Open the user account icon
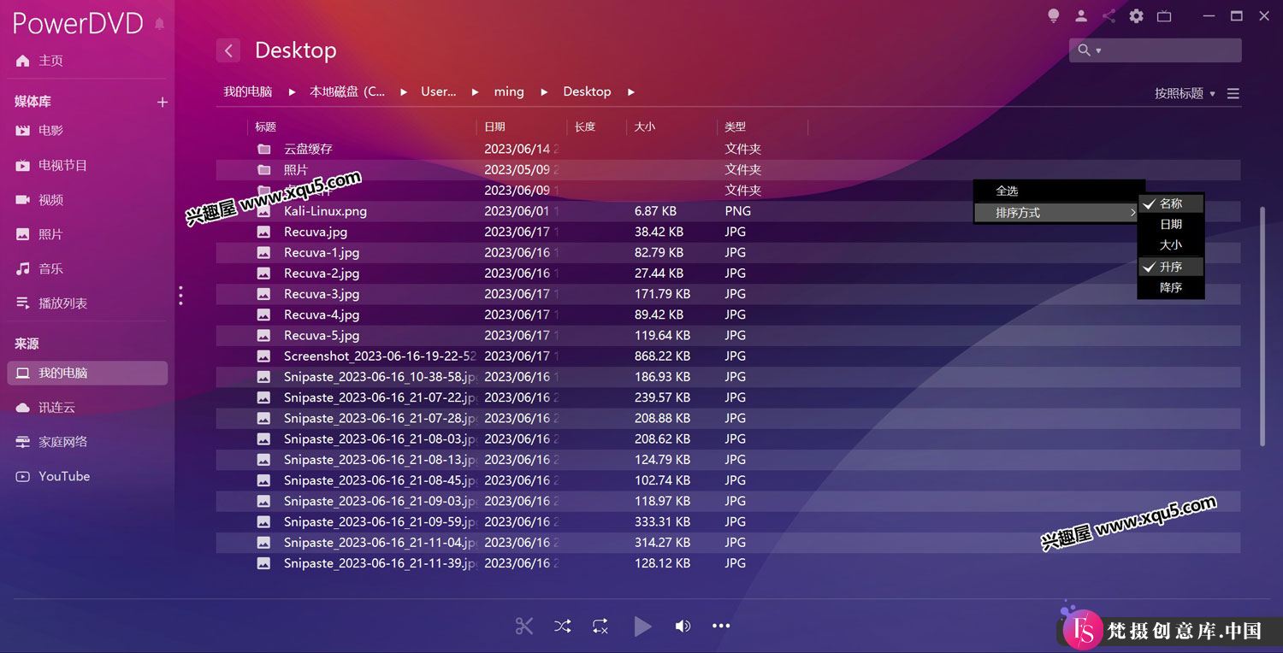The height and width of the screenshot is (653, 1283). tap(1081, 15)
